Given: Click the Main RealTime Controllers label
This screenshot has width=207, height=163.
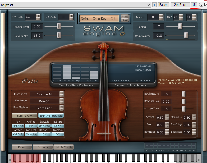Looking at the screenshot, I should 76,85.
